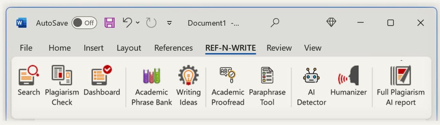Image resolution: width=440 pixels, height=125 pixels.
Task: Open the title bar search magnifier
Action: click(275, 22)
